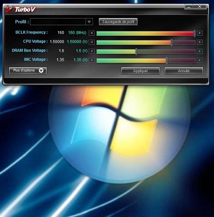
Task: Increase BCLK Frequency with right arrow
Action: point(200,33)
